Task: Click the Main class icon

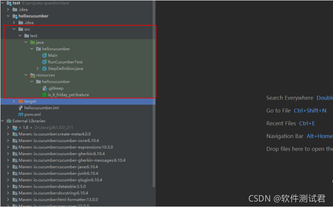Action: (44, 56)
